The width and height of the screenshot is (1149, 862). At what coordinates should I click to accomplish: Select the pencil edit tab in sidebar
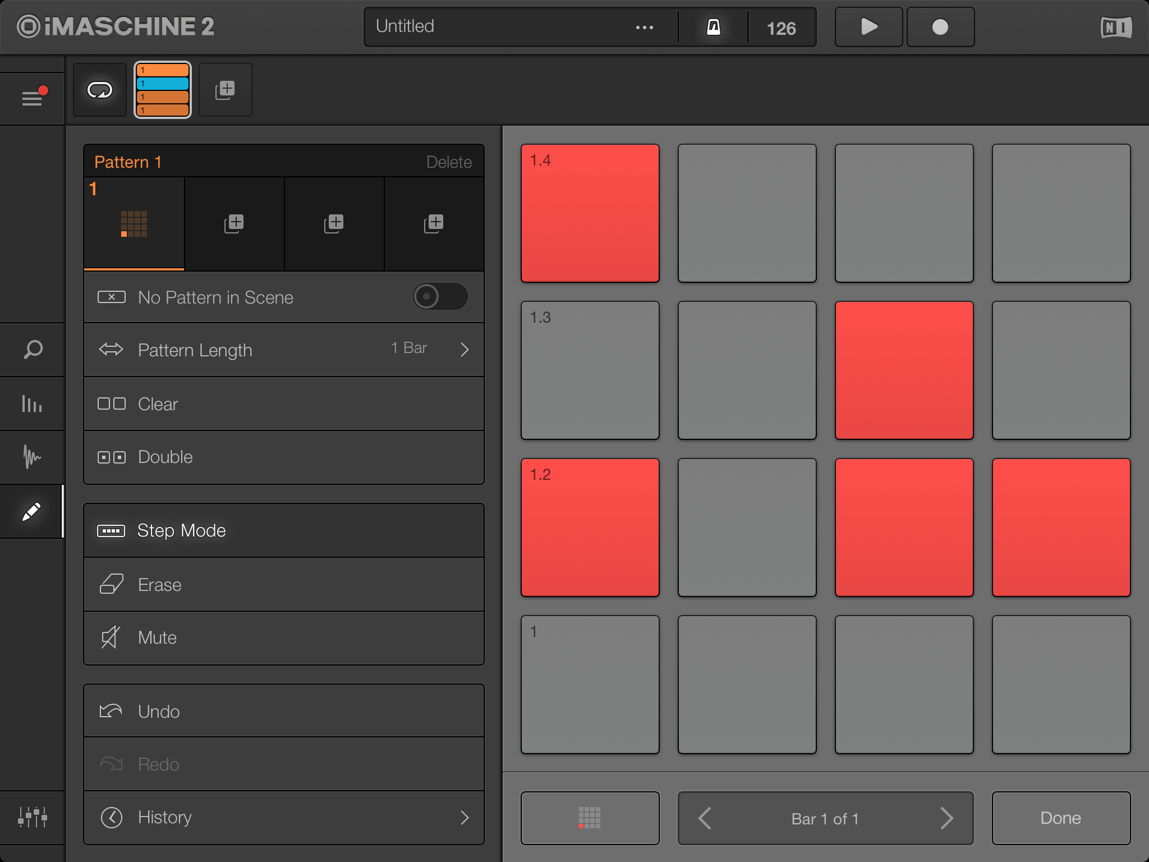click(x=31, y=511)
